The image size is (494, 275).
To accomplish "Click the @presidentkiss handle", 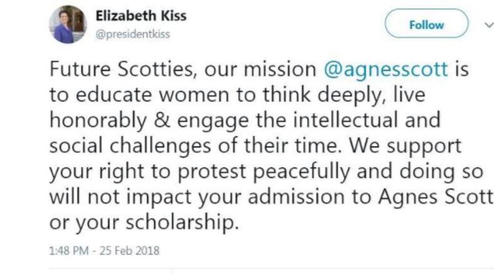I will 133,34.
